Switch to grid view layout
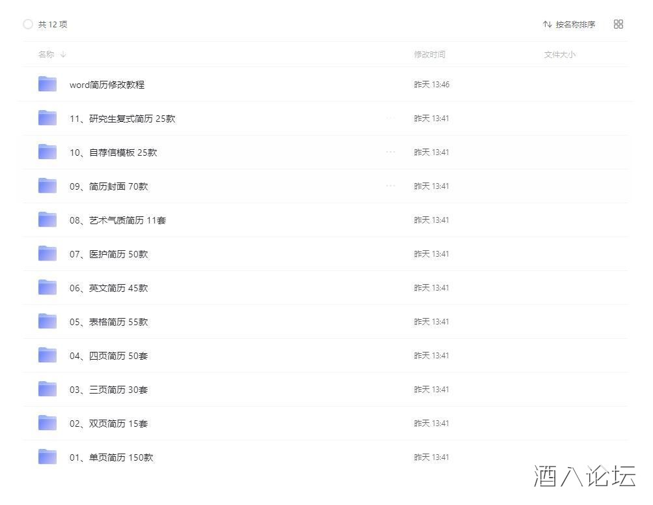653x505 pixels. pos(618,24)
